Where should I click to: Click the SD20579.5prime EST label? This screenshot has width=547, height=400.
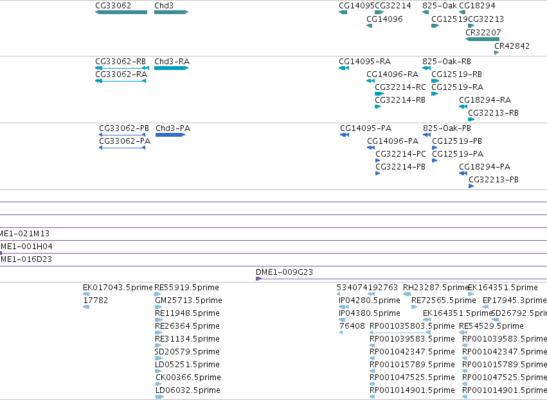tap(187, 352)
